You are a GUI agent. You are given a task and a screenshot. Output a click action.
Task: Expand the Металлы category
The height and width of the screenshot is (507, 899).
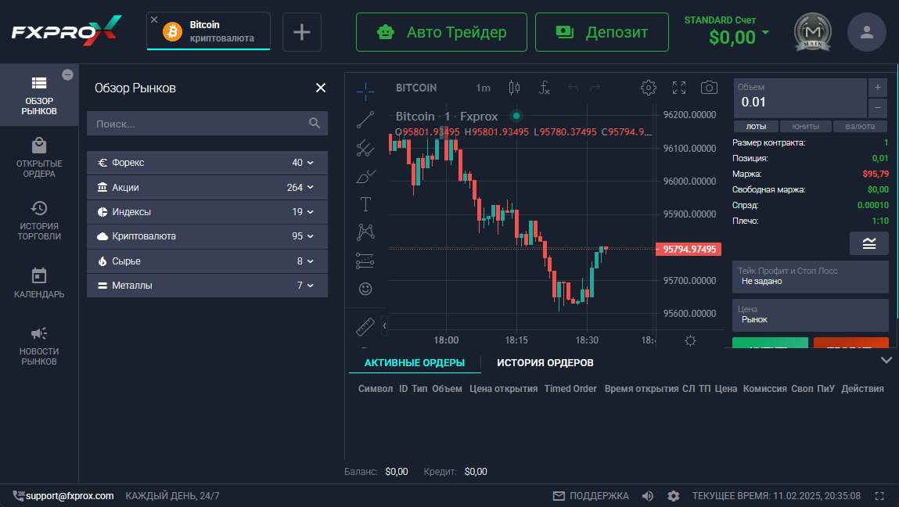coord(207,286)
